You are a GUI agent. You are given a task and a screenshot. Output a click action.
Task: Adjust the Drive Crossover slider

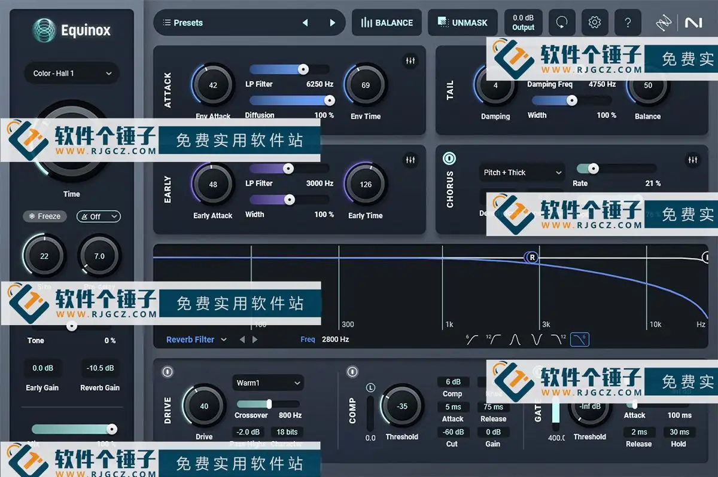269,404
